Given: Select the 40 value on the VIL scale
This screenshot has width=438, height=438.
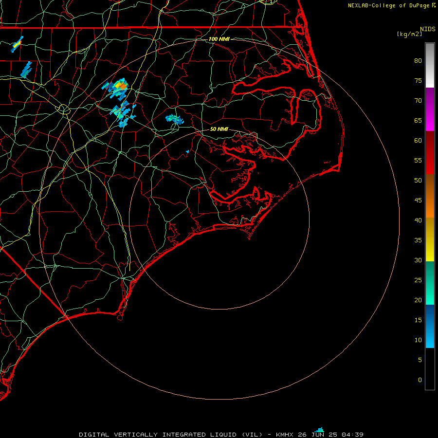Looking at the screenshot, I should click(418, 220).
